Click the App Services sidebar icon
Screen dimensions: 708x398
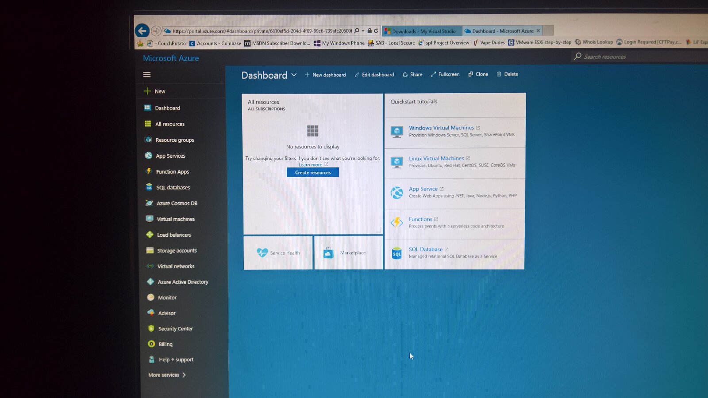click(149, 155)
